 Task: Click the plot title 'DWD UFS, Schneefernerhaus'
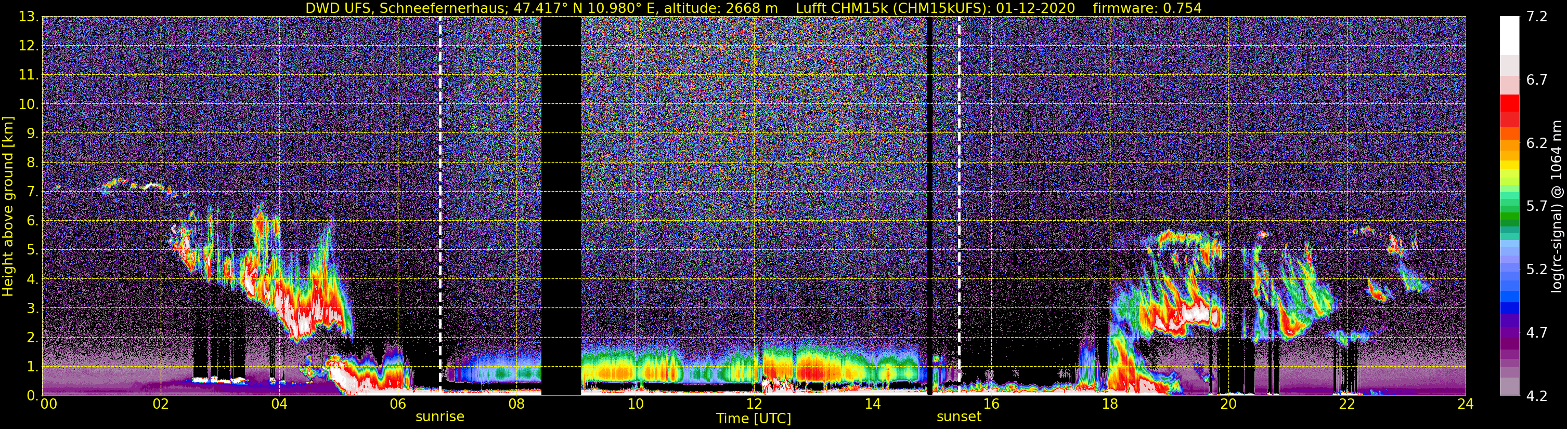pyautogui.click(x=406, y=8)
